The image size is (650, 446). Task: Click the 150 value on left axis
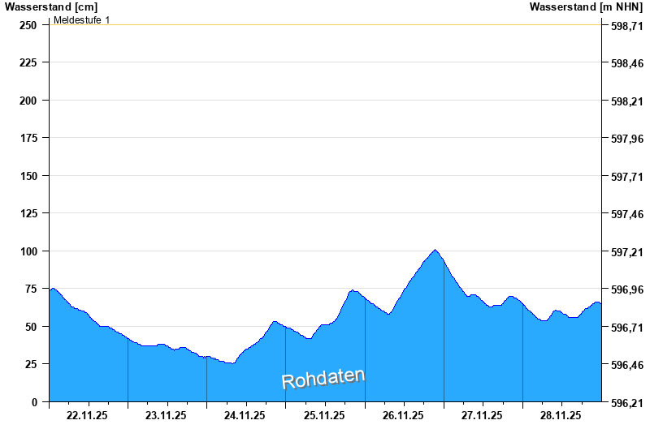point(28,176)
